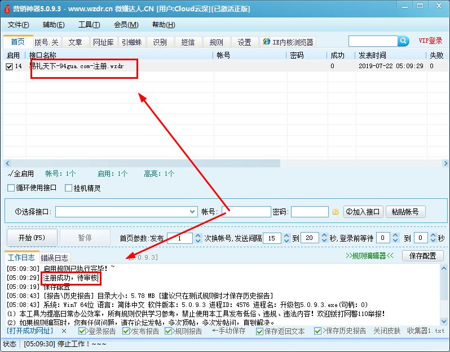Click the log scroll up arrow
Image resolution: width=450 pixels, height=352 pixels.
coord(444,268)
